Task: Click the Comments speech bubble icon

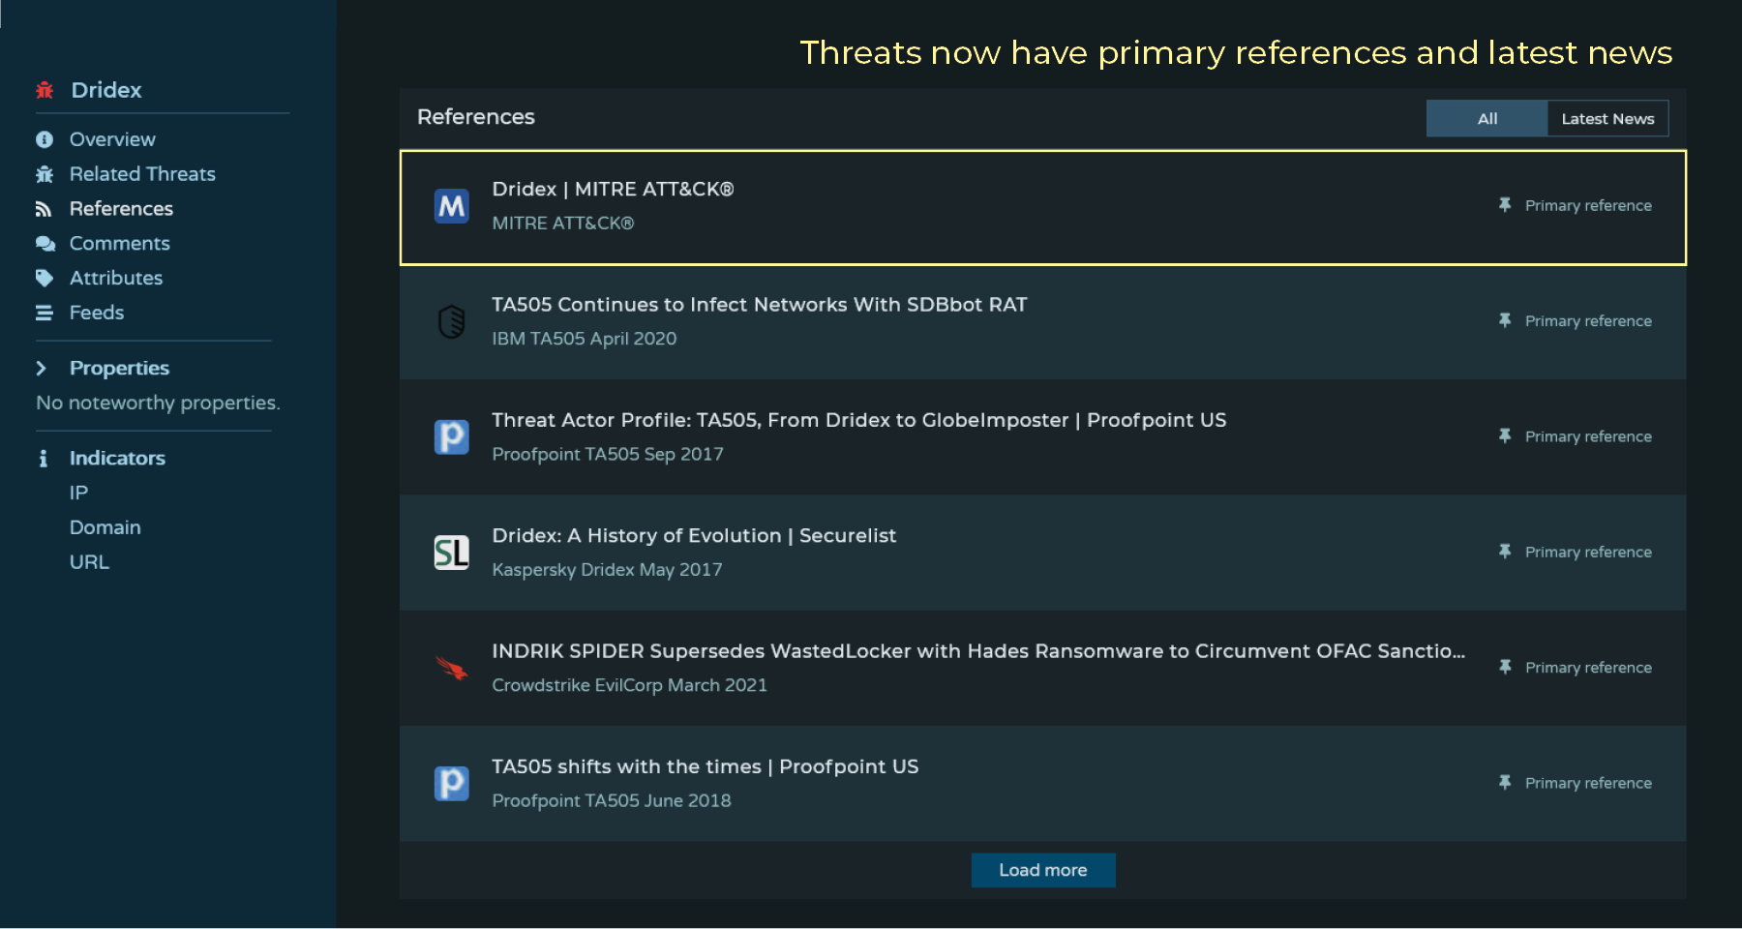Action: [x=45, y=244]
